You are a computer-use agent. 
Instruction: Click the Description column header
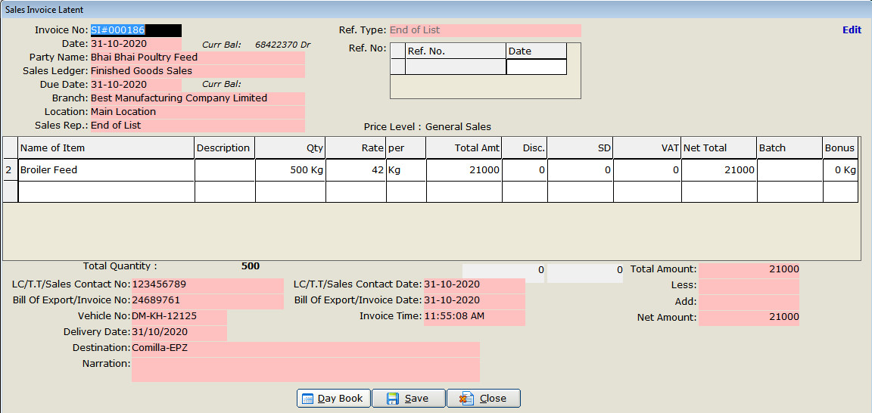tap(225, 147)
